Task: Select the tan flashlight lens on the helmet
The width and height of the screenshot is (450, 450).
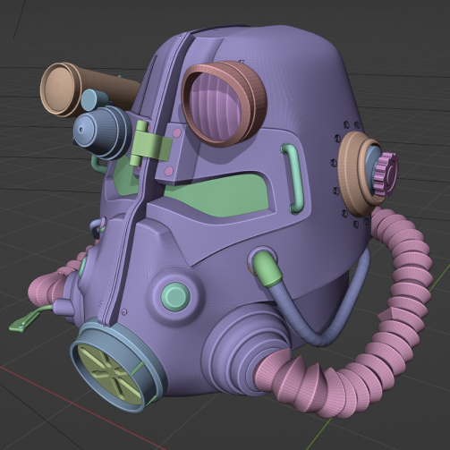Action: pos(59,89)
